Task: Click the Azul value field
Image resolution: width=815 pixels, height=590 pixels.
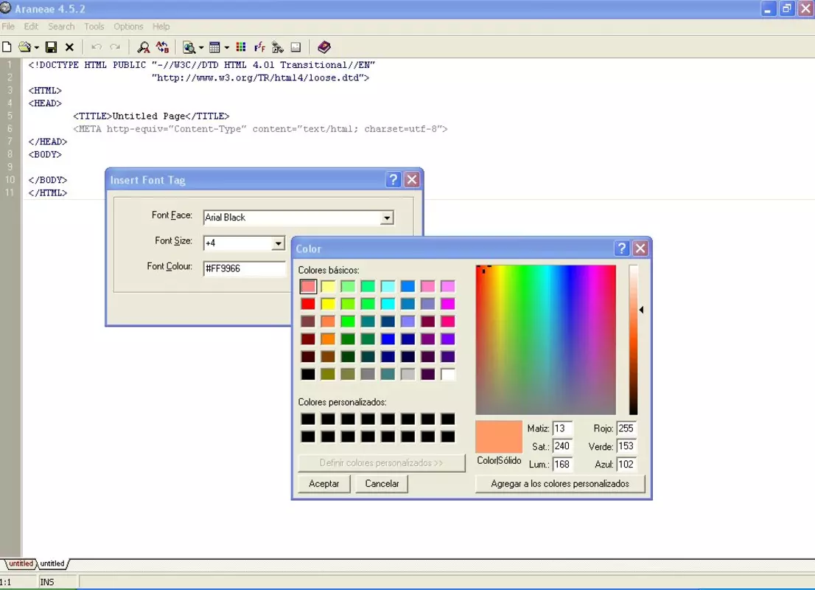Action: (626, 464)
